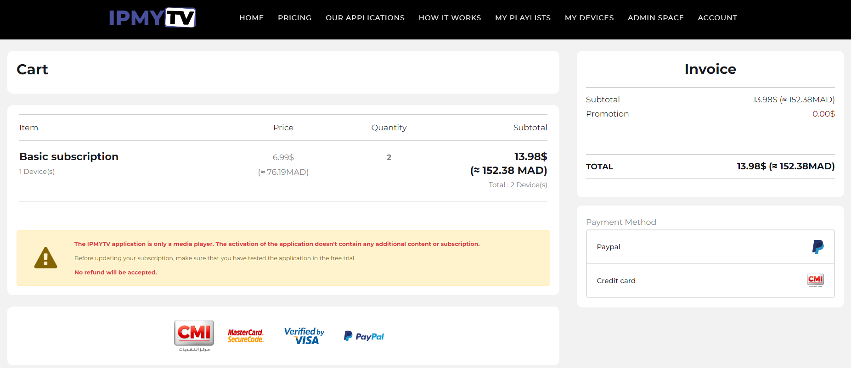Open the Home page

click(251, 18)
